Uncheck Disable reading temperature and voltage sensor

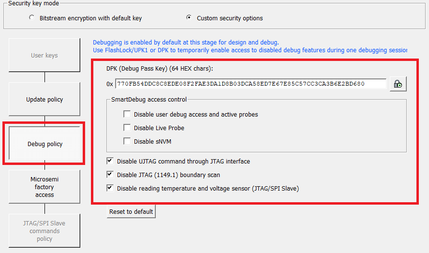click(110, 188)
